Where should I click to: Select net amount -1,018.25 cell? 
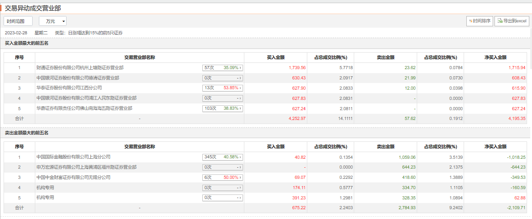coord(496,157)
